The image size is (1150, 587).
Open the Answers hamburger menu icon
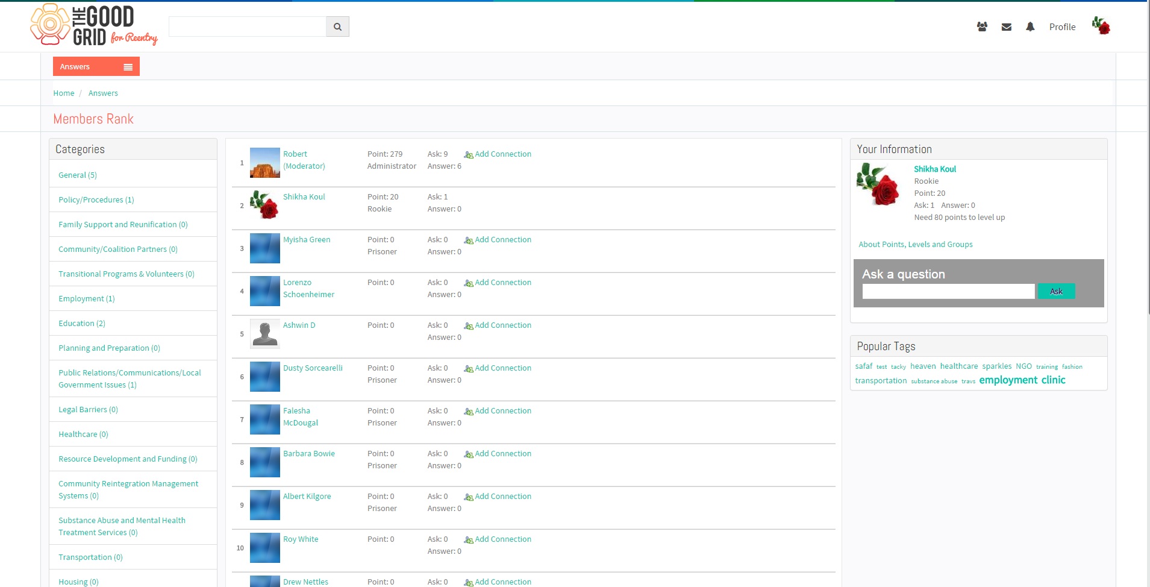[128, 67]
